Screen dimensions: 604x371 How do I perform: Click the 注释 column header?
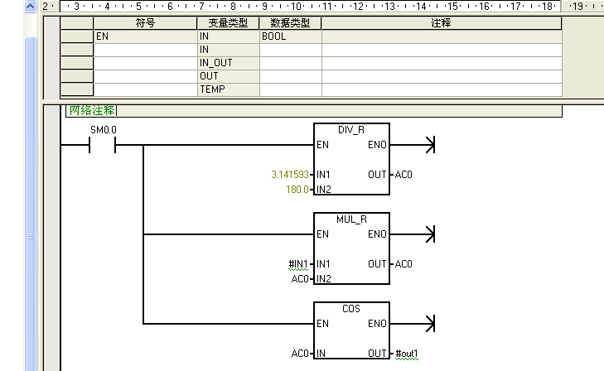441,23
